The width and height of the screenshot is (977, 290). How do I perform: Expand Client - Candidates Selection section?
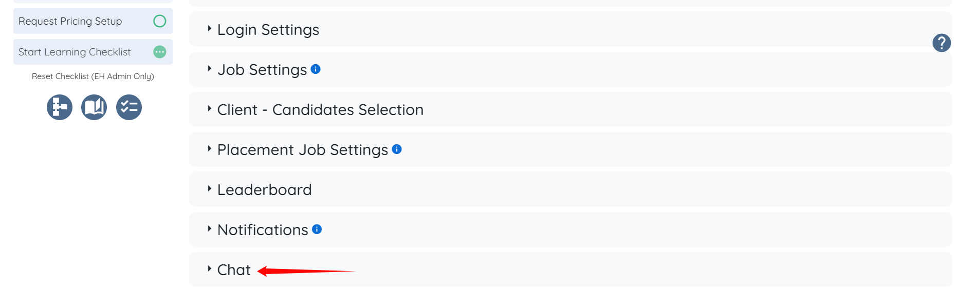320,110
